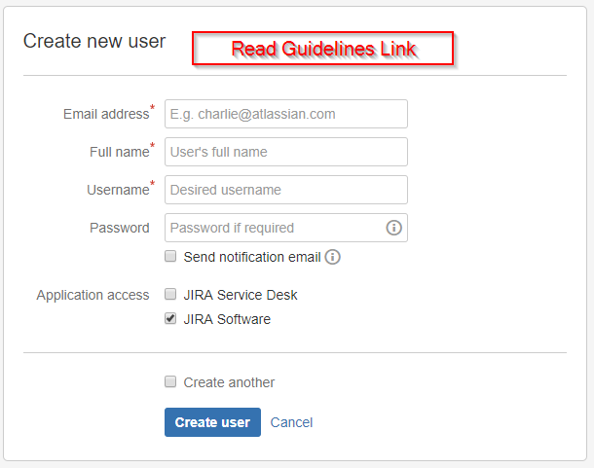Click the Create another label text
This screenshot has width=594, height=468.
point(229,382)
